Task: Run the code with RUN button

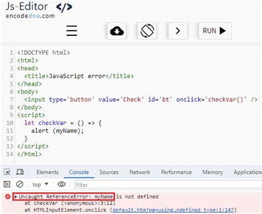Action: (x=215, y=31)
